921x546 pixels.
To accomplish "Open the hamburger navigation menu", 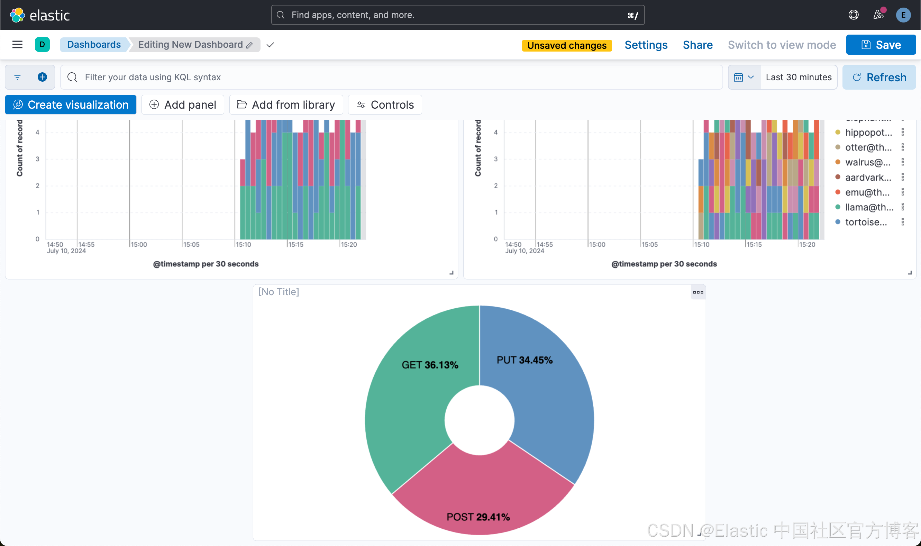I will (17, 45).
